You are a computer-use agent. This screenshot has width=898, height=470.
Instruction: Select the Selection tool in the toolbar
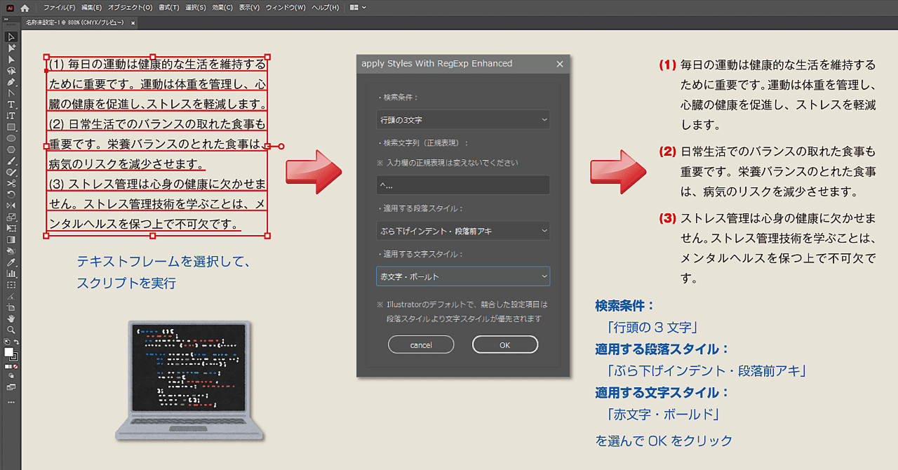9,38
